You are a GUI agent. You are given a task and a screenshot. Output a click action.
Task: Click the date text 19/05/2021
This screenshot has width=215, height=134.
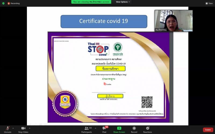coord(113,99)
